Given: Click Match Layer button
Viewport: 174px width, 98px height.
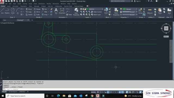Looking at the screenshot, I should (96, 14).
